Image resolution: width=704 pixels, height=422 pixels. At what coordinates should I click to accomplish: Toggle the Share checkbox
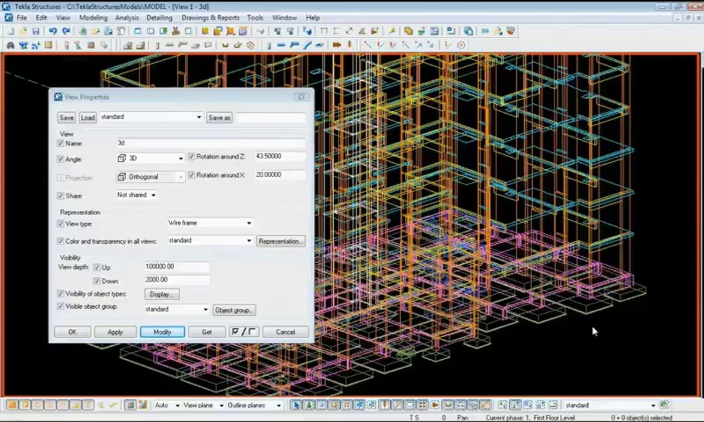[60, 196]
